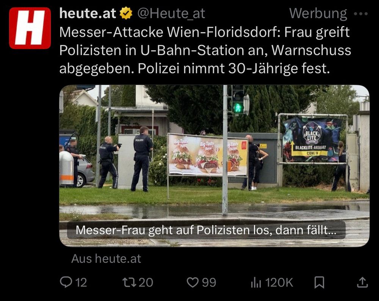Image resolution: width=379 pixels, height=301 pixels.
Task: Click the headline caption Messer-Frau geht auf Polizisten
Action: (x=206, y=230)
